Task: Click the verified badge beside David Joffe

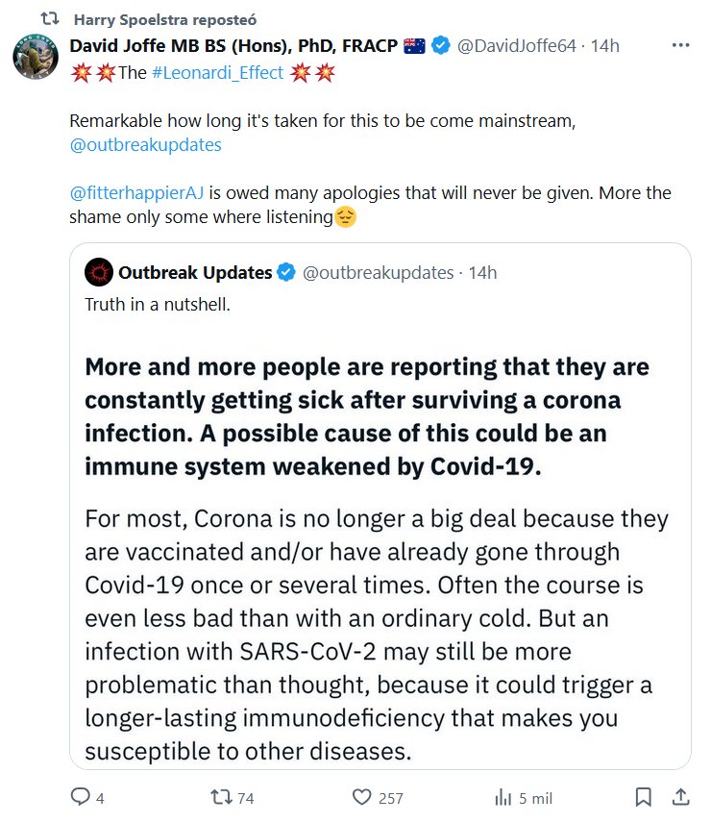Action: click(441, 46)
